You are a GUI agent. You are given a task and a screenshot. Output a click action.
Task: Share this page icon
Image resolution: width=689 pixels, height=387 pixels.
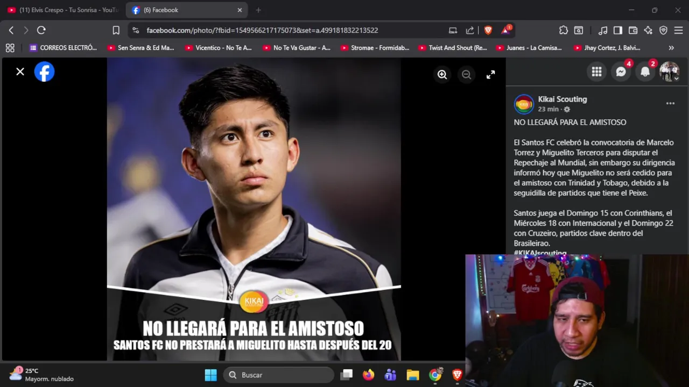(470, 30)
